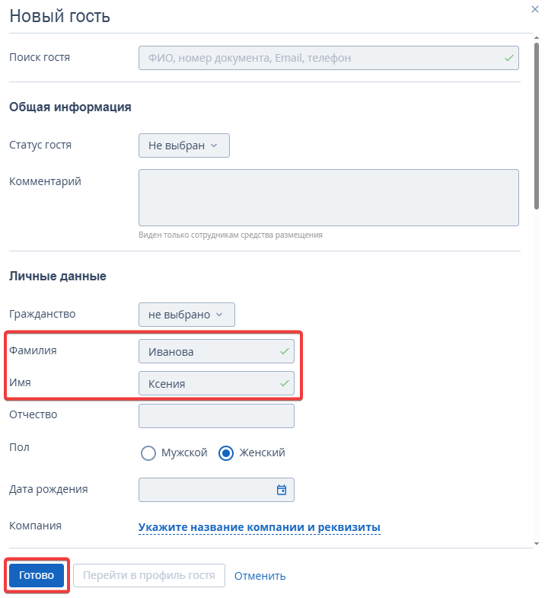Expand the Гражданство dropdown
Viewport: 545px width, 598px height.
tap(186, 315)
